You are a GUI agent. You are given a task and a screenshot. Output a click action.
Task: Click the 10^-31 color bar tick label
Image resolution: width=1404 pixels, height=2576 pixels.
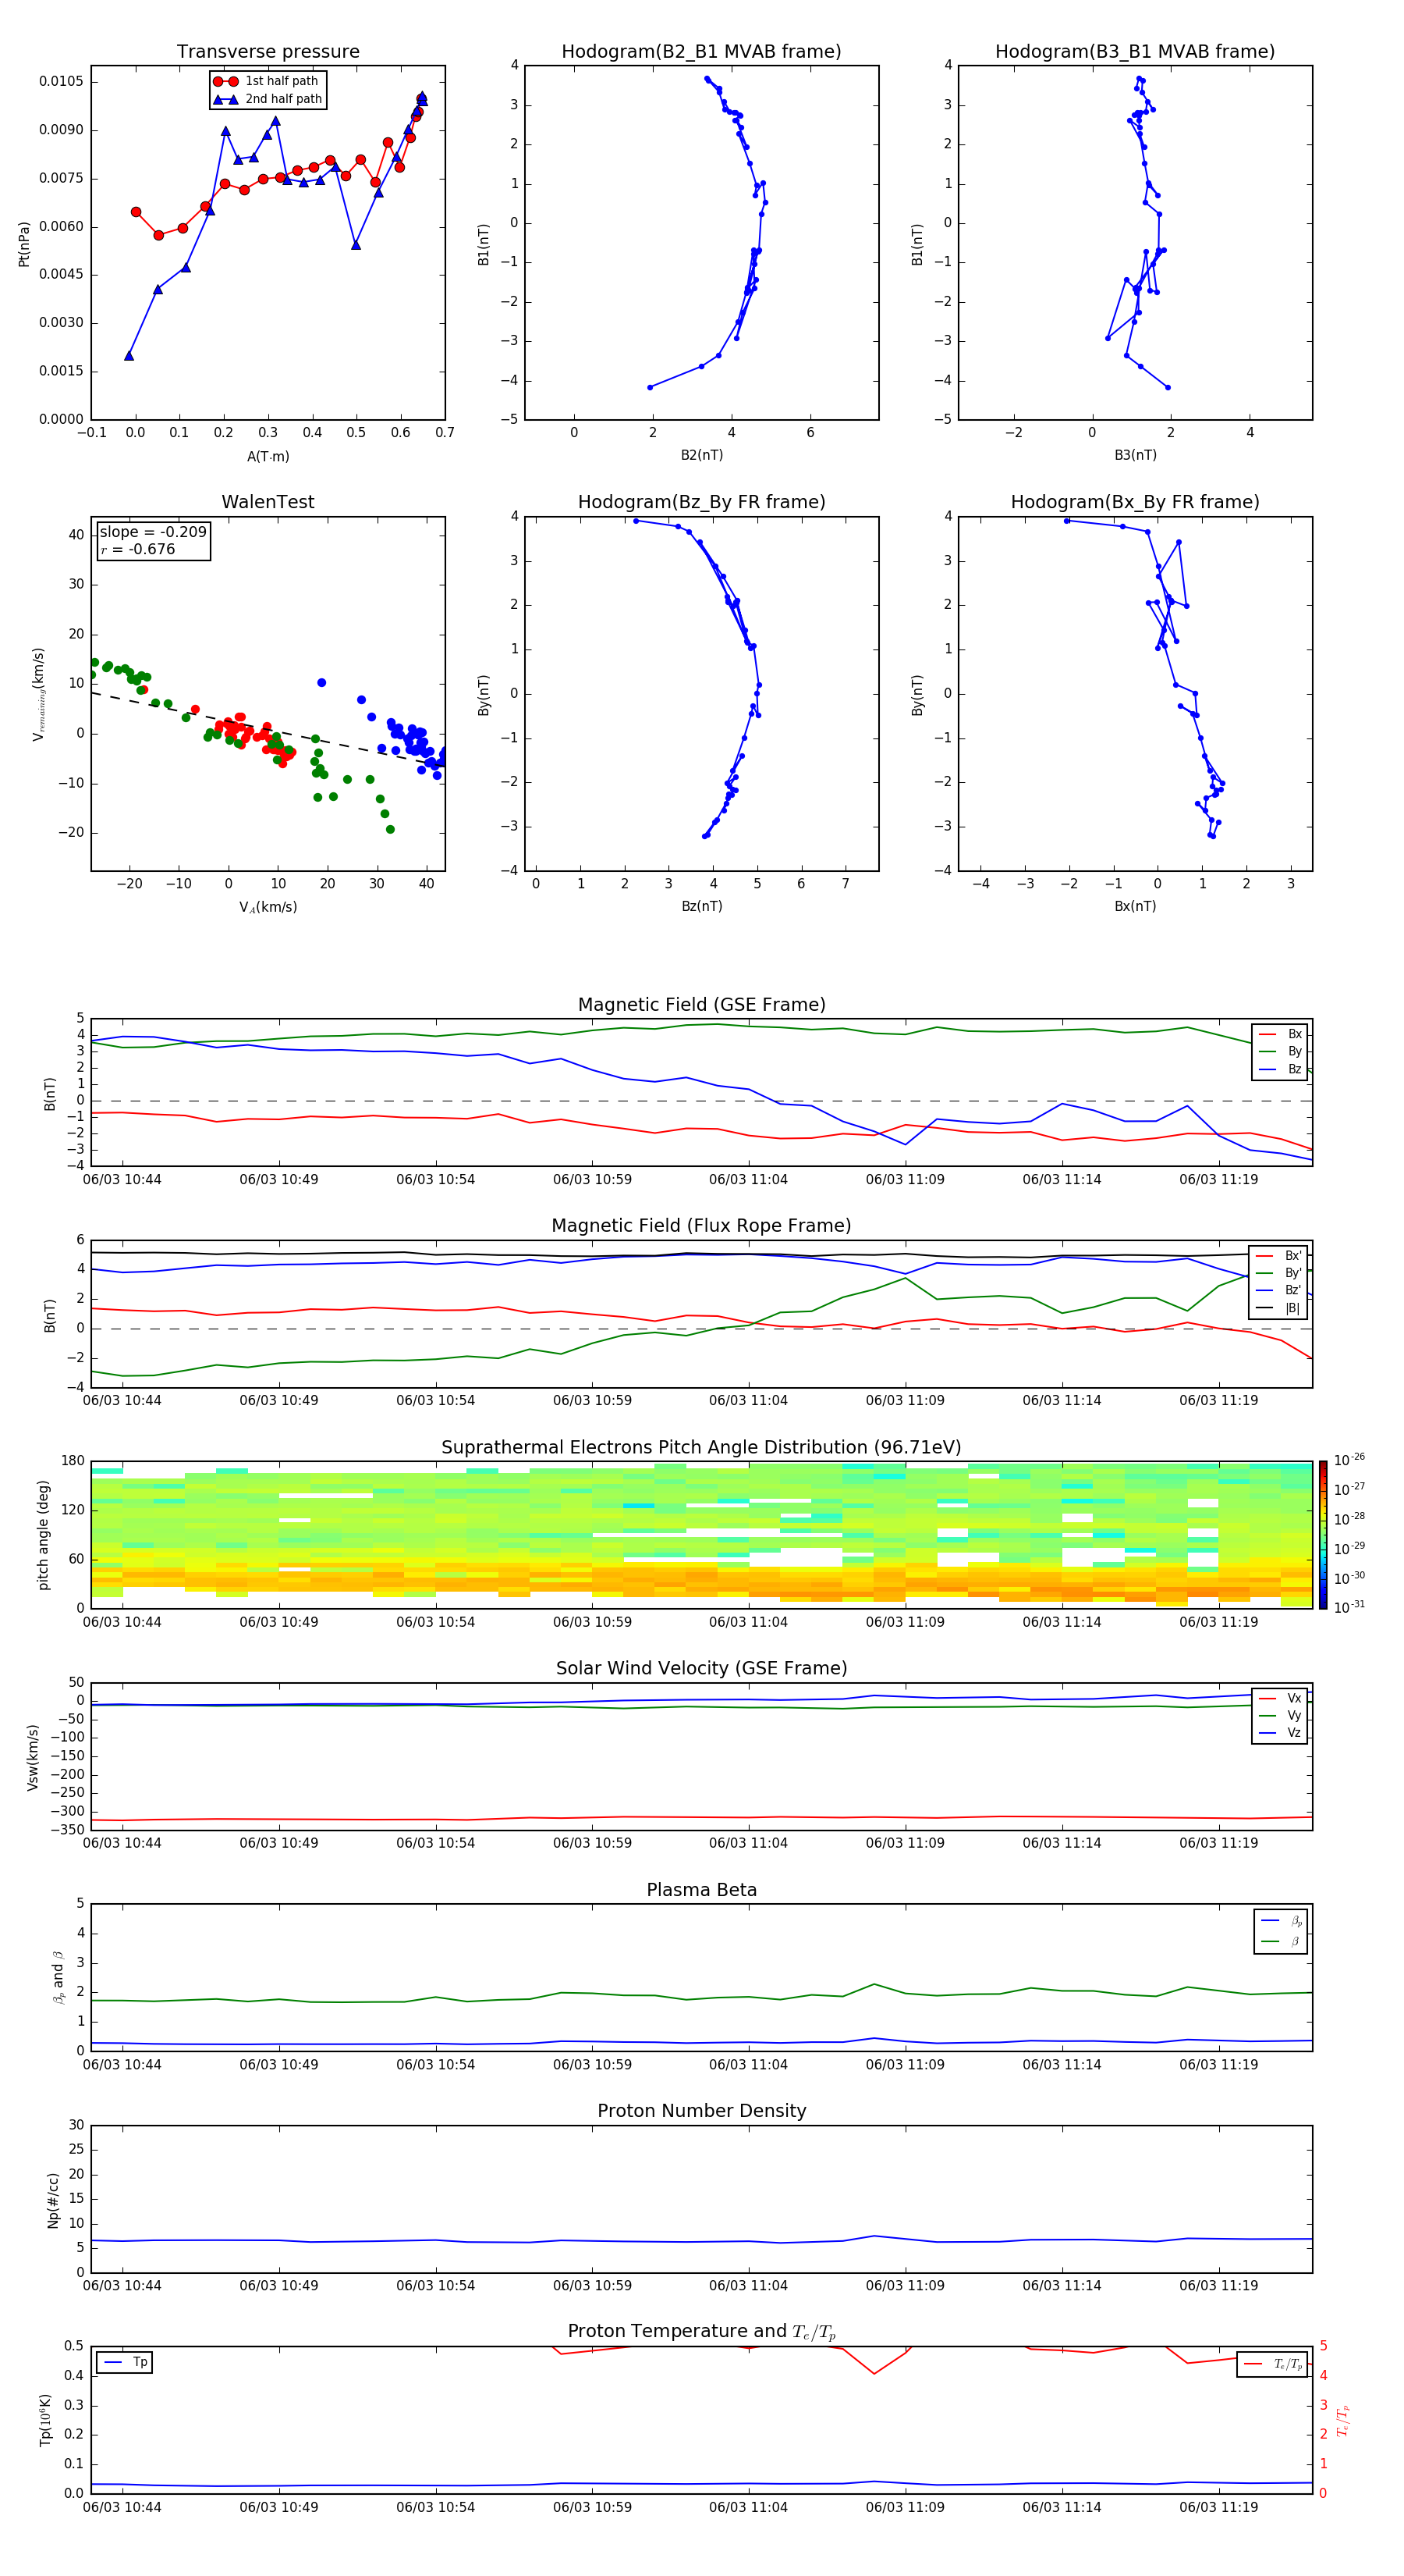[x=1350, y=1607]
